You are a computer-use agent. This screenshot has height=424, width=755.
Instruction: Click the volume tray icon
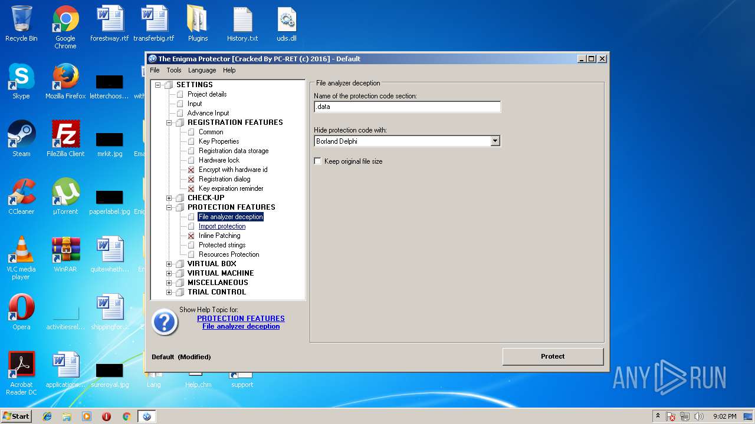click(699, 416)
